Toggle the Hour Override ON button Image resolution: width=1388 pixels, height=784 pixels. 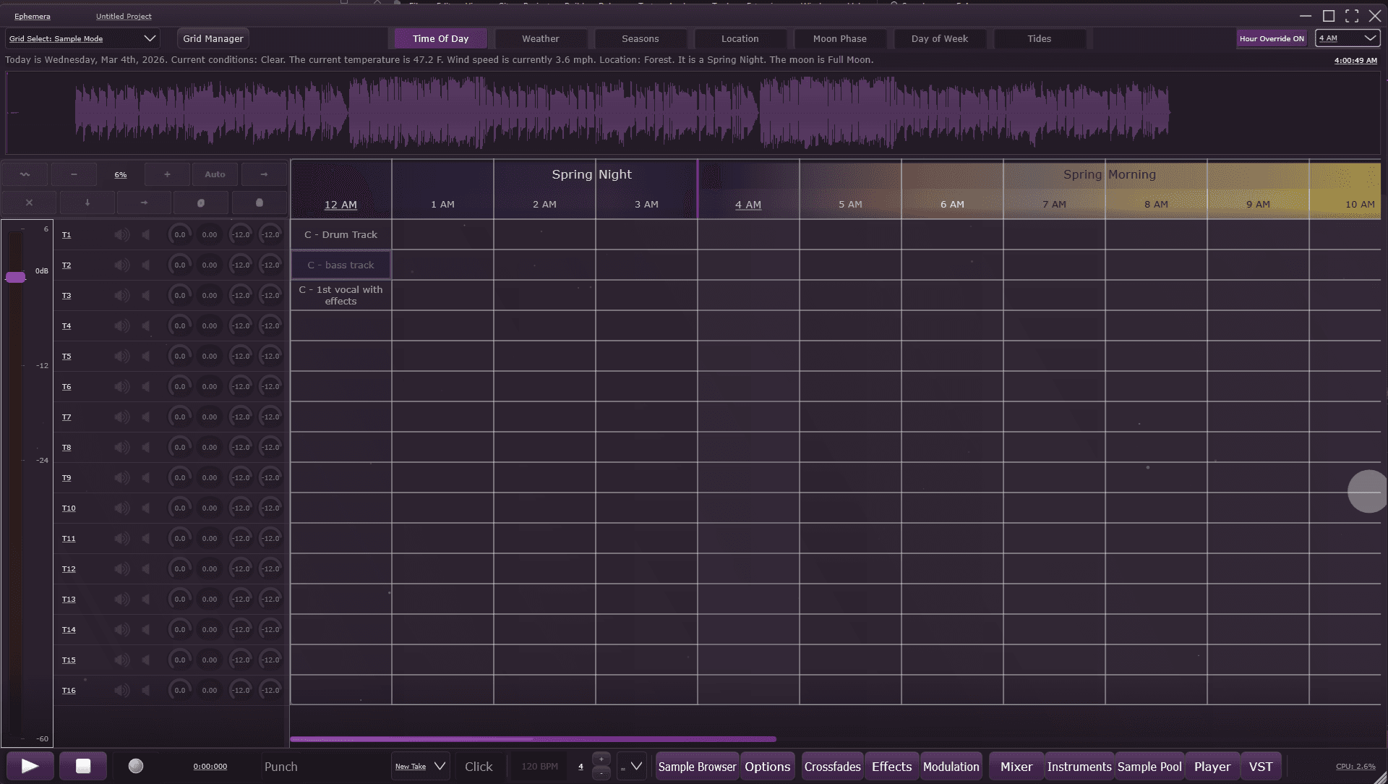(1272, 39)
